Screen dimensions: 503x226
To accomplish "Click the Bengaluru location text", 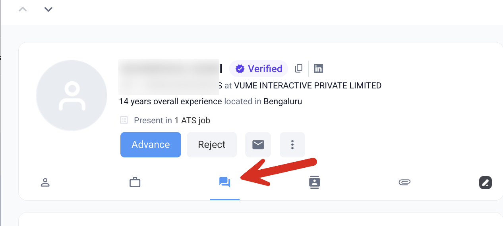I will 283,102.
